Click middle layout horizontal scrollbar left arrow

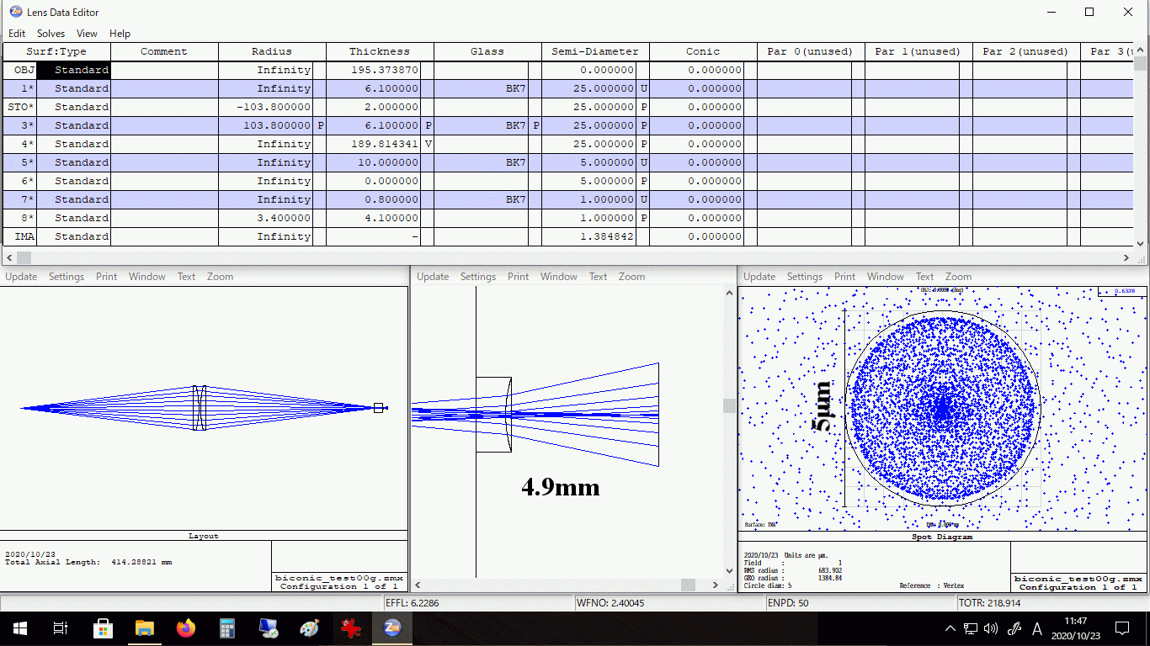[x=418, y=585]
